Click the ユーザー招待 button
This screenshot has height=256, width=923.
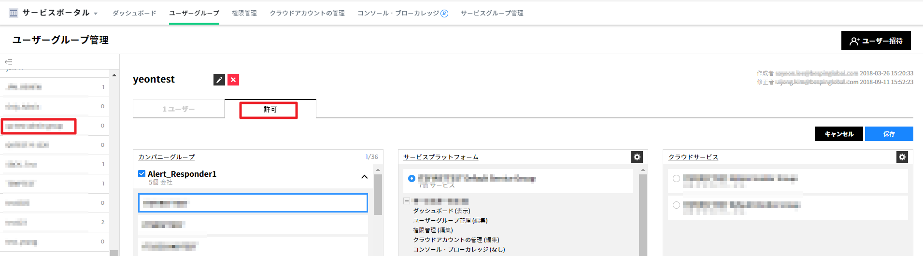(876, 41)
